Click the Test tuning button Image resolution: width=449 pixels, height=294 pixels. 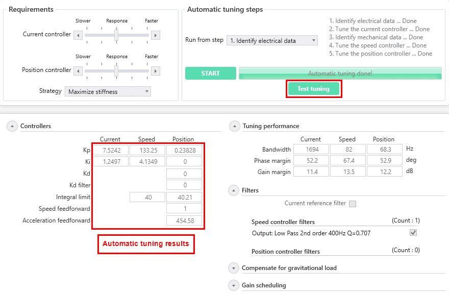pos(313,89)
